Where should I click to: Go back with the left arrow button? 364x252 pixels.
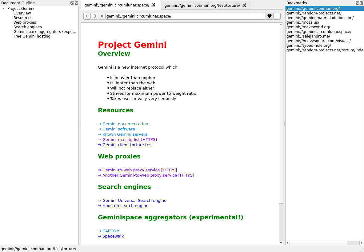tap(87, 16)
